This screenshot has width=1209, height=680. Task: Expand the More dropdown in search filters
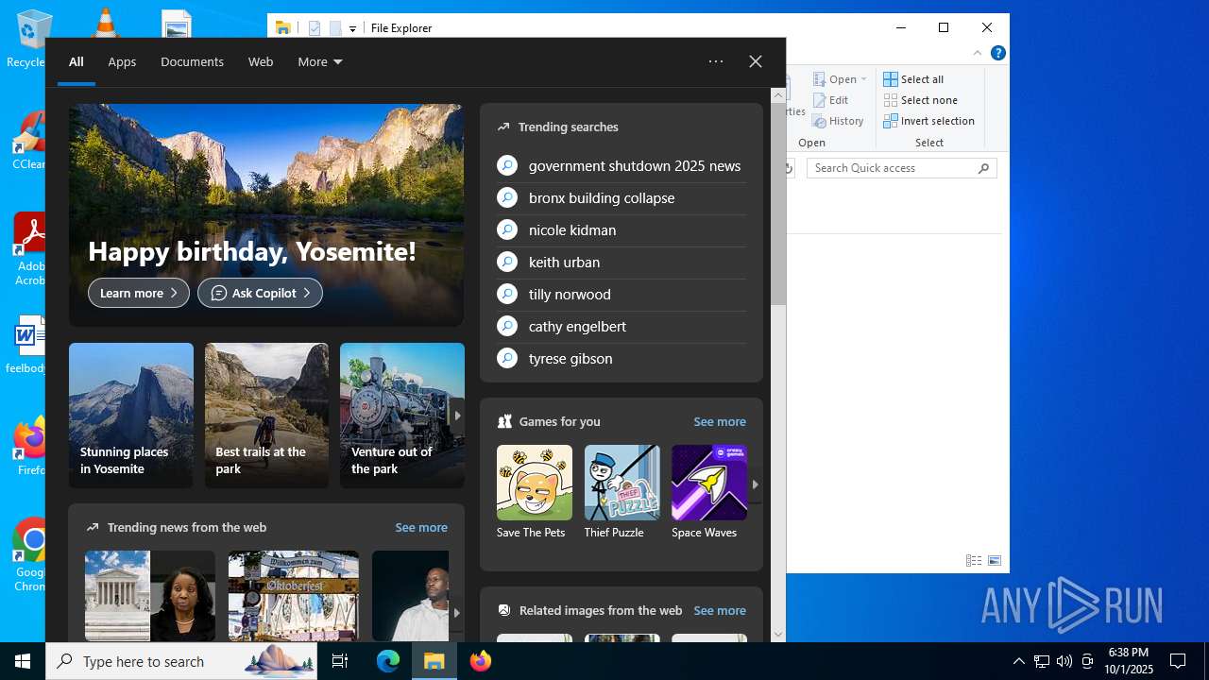[x=320, y=61]
